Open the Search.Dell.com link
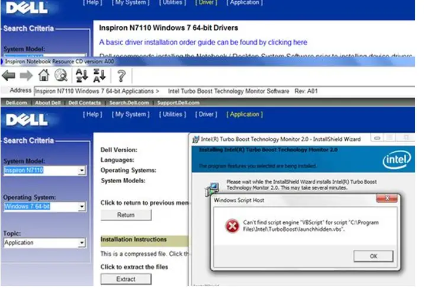Image resolution: width=424 pixels, height=288 pixels. [129, 103]
